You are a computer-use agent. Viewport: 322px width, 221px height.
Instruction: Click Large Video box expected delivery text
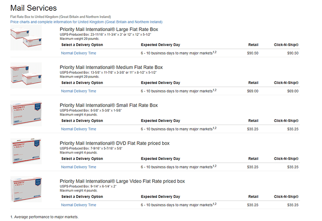click(178, 204)
